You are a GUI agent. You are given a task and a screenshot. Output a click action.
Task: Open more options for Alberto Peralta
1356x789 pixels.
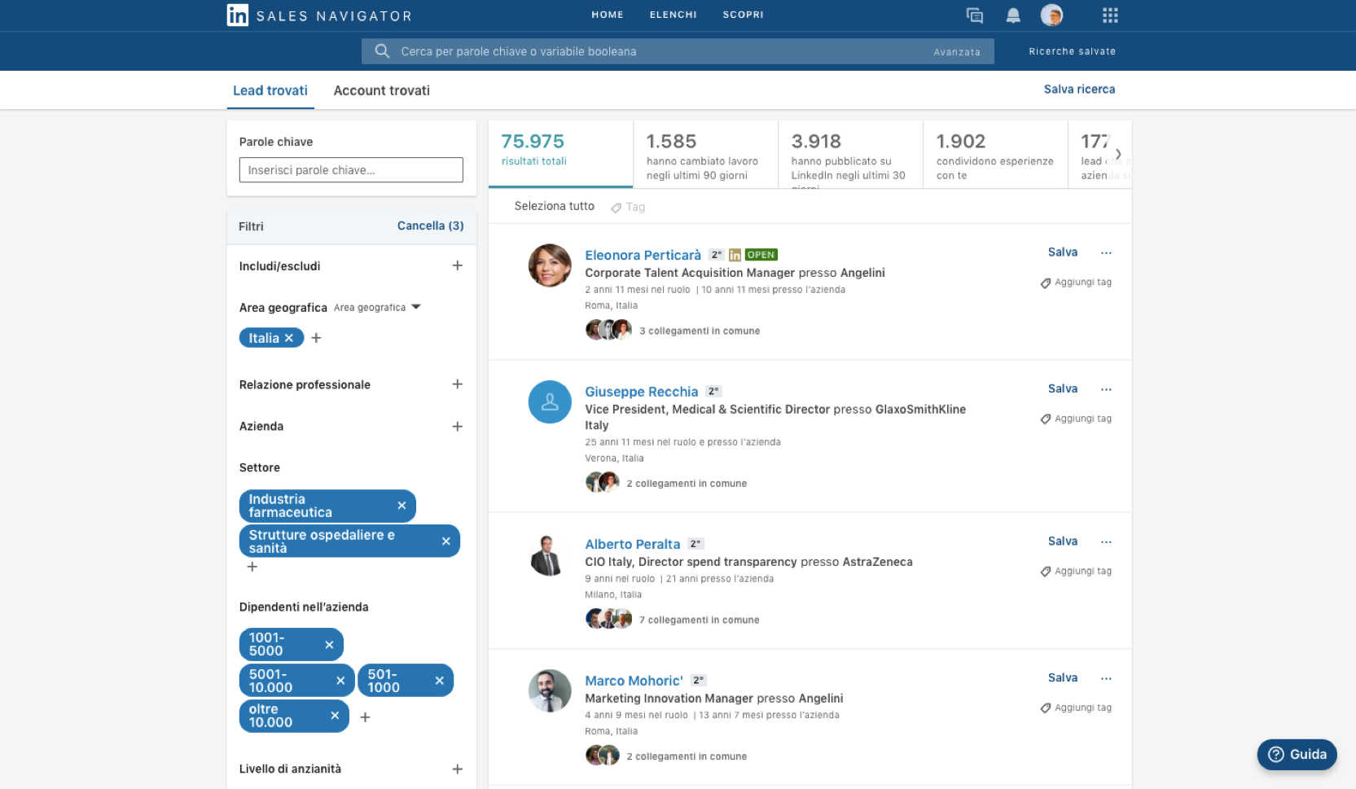1106,542
